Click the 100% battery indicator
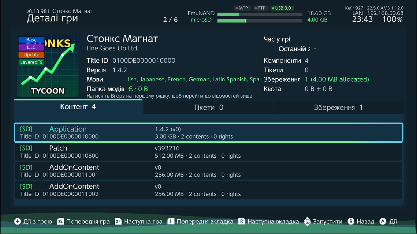This screenshot has height=234, width=417. coord(393,19)
